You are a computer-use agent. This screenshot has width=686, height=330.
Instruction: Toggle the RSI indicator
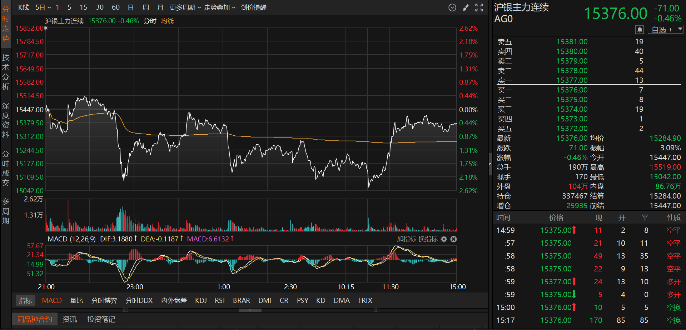(220, 300)
